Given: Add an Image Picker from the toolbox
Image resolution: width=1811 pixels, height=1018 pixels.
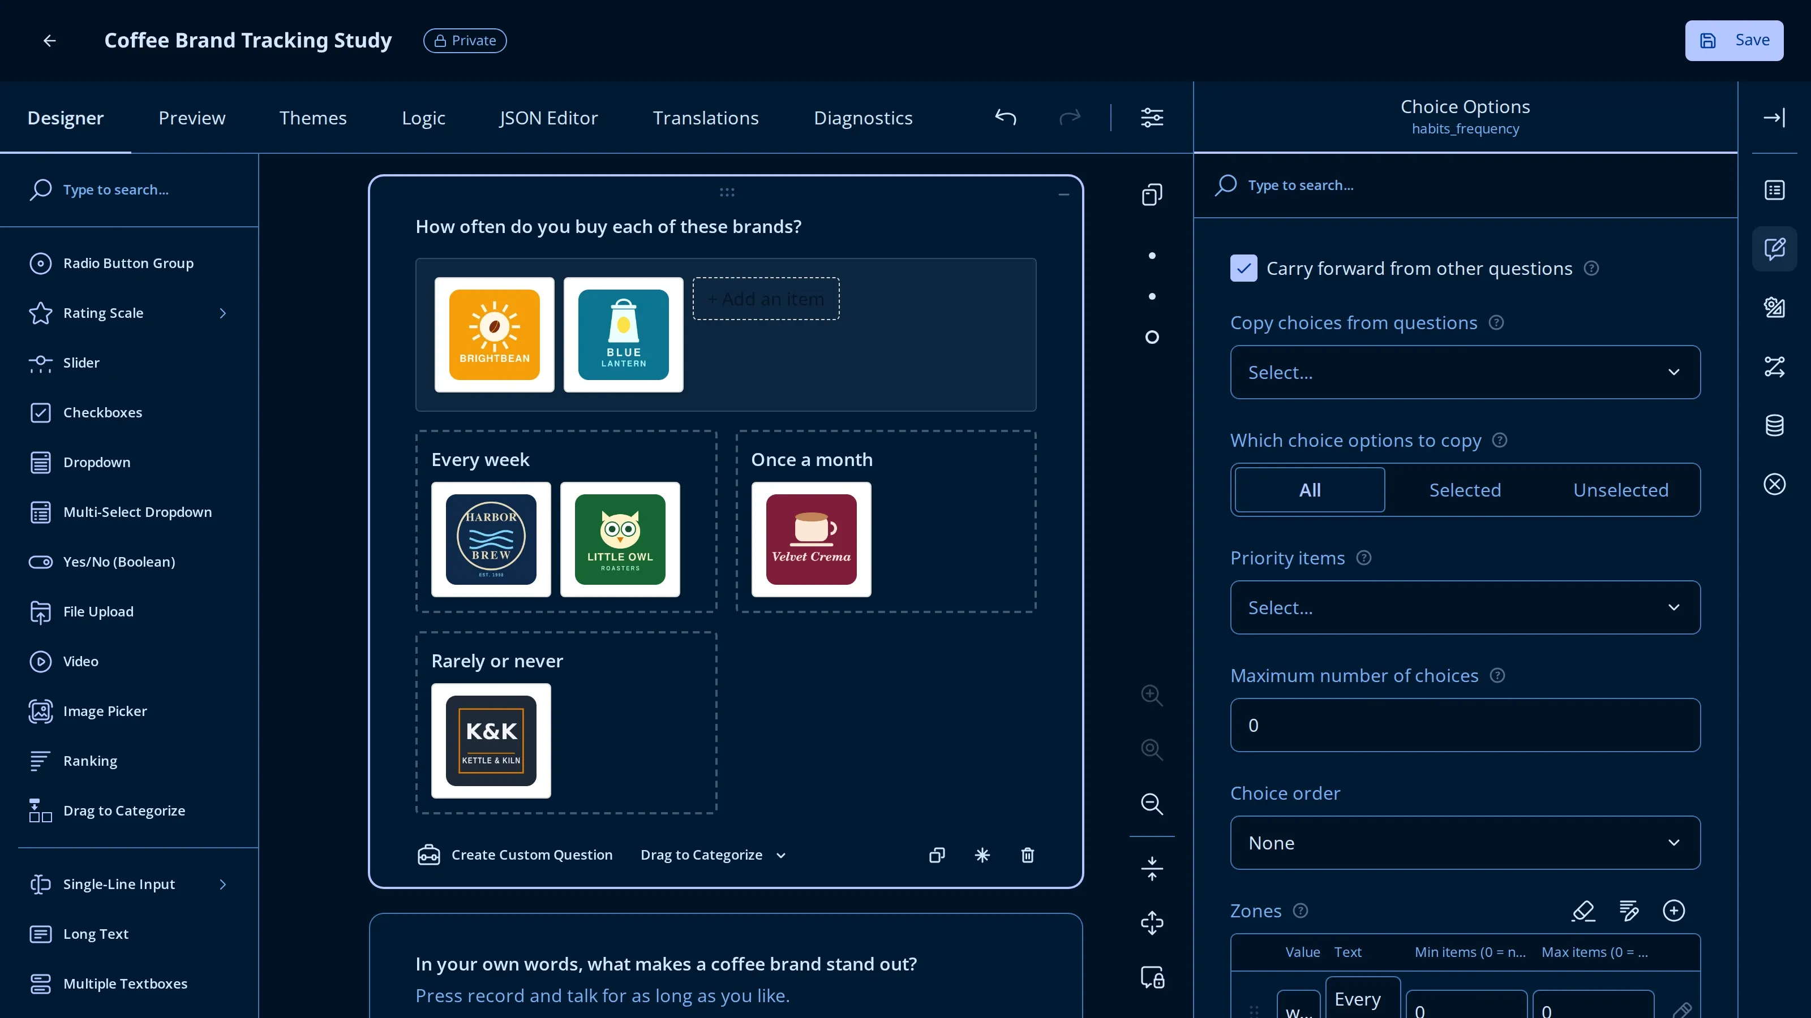Looking at the screenshot, I should pyautogui.click(x=105, y=711).
